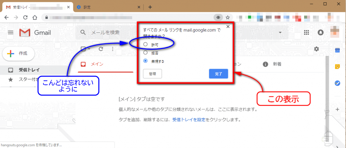Click the notifications bell icon
This screenshot has width=346, height=148.
(x=321, y=32)
